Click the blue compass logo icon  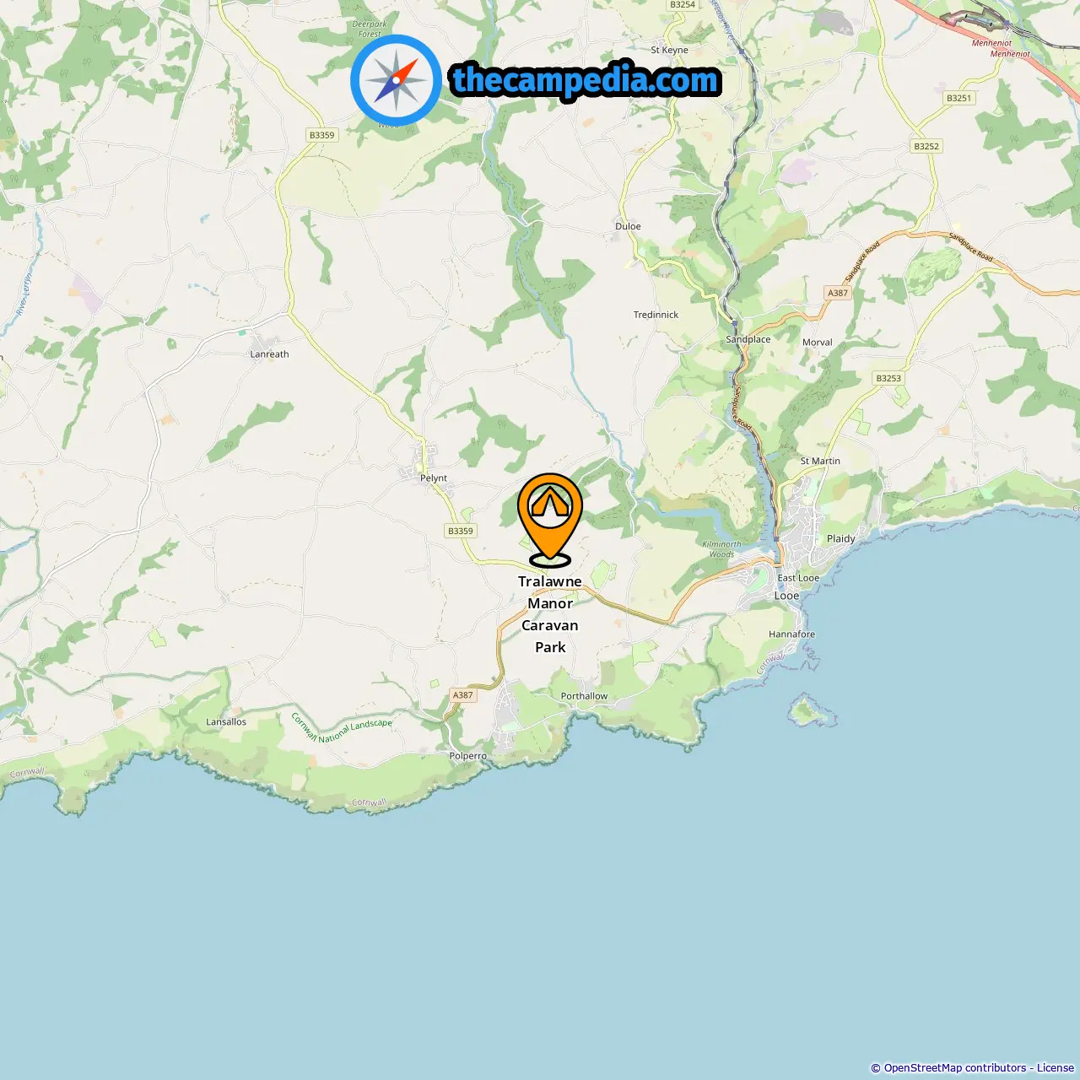point(396,80)
